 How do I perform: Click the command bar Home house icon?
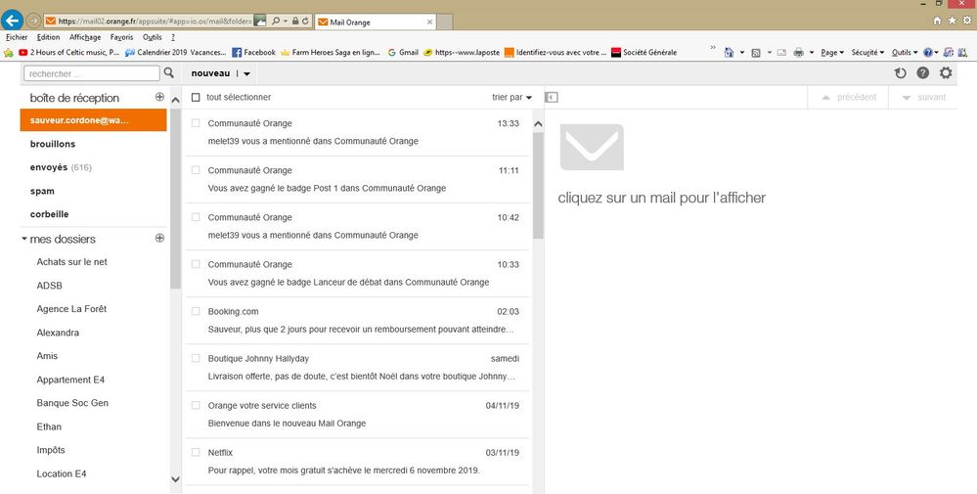click(x=729, y=52)
